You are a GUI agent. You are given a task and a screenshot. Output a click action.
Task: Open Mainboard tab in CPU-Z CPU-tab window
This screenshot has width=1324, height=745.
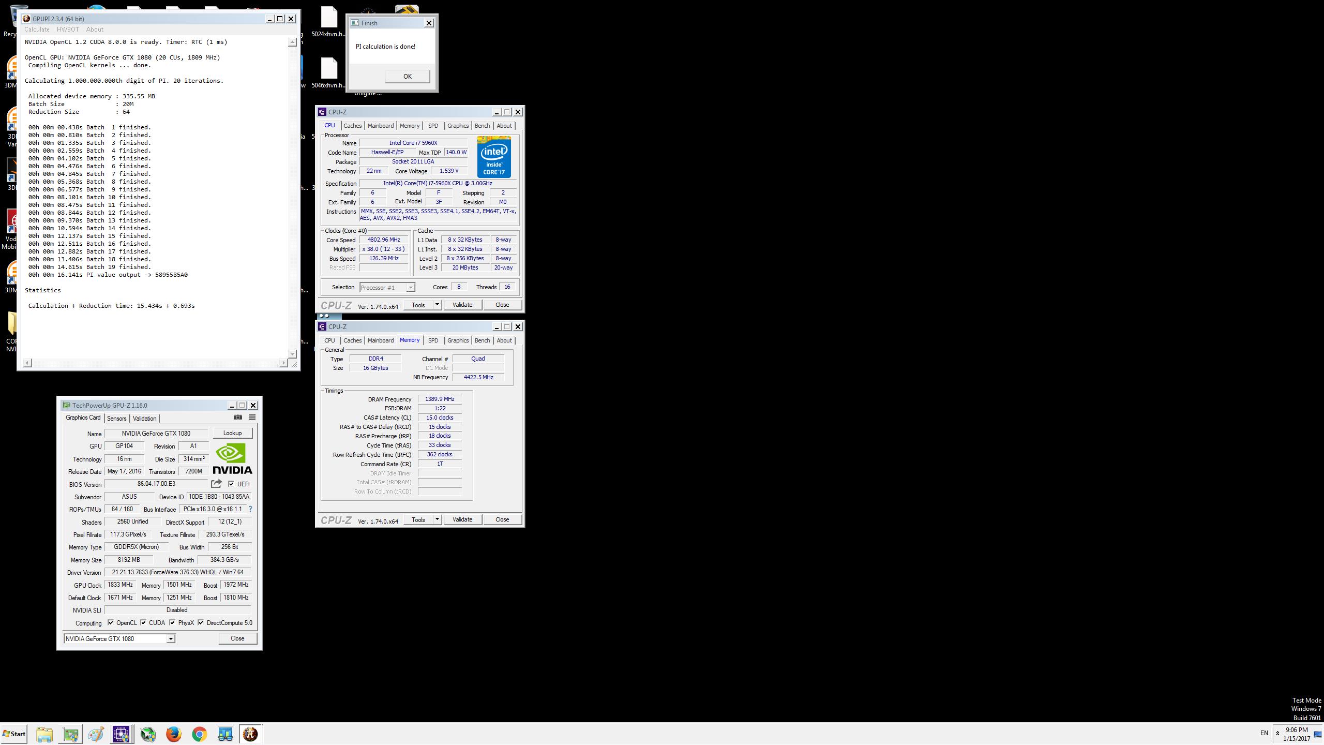(381, 126)
